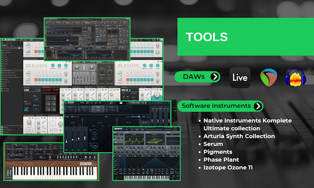Click the REAKTOR logo in the Reaktor window
The width and height of the screenshot is (314, 188).
point(9,40)
